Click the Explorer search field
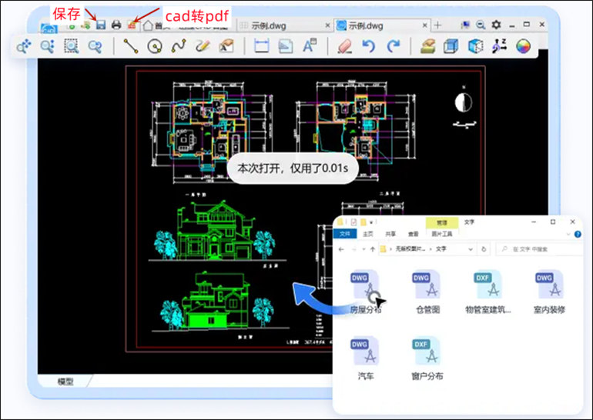593x420 pixels. tap(539, 249)
